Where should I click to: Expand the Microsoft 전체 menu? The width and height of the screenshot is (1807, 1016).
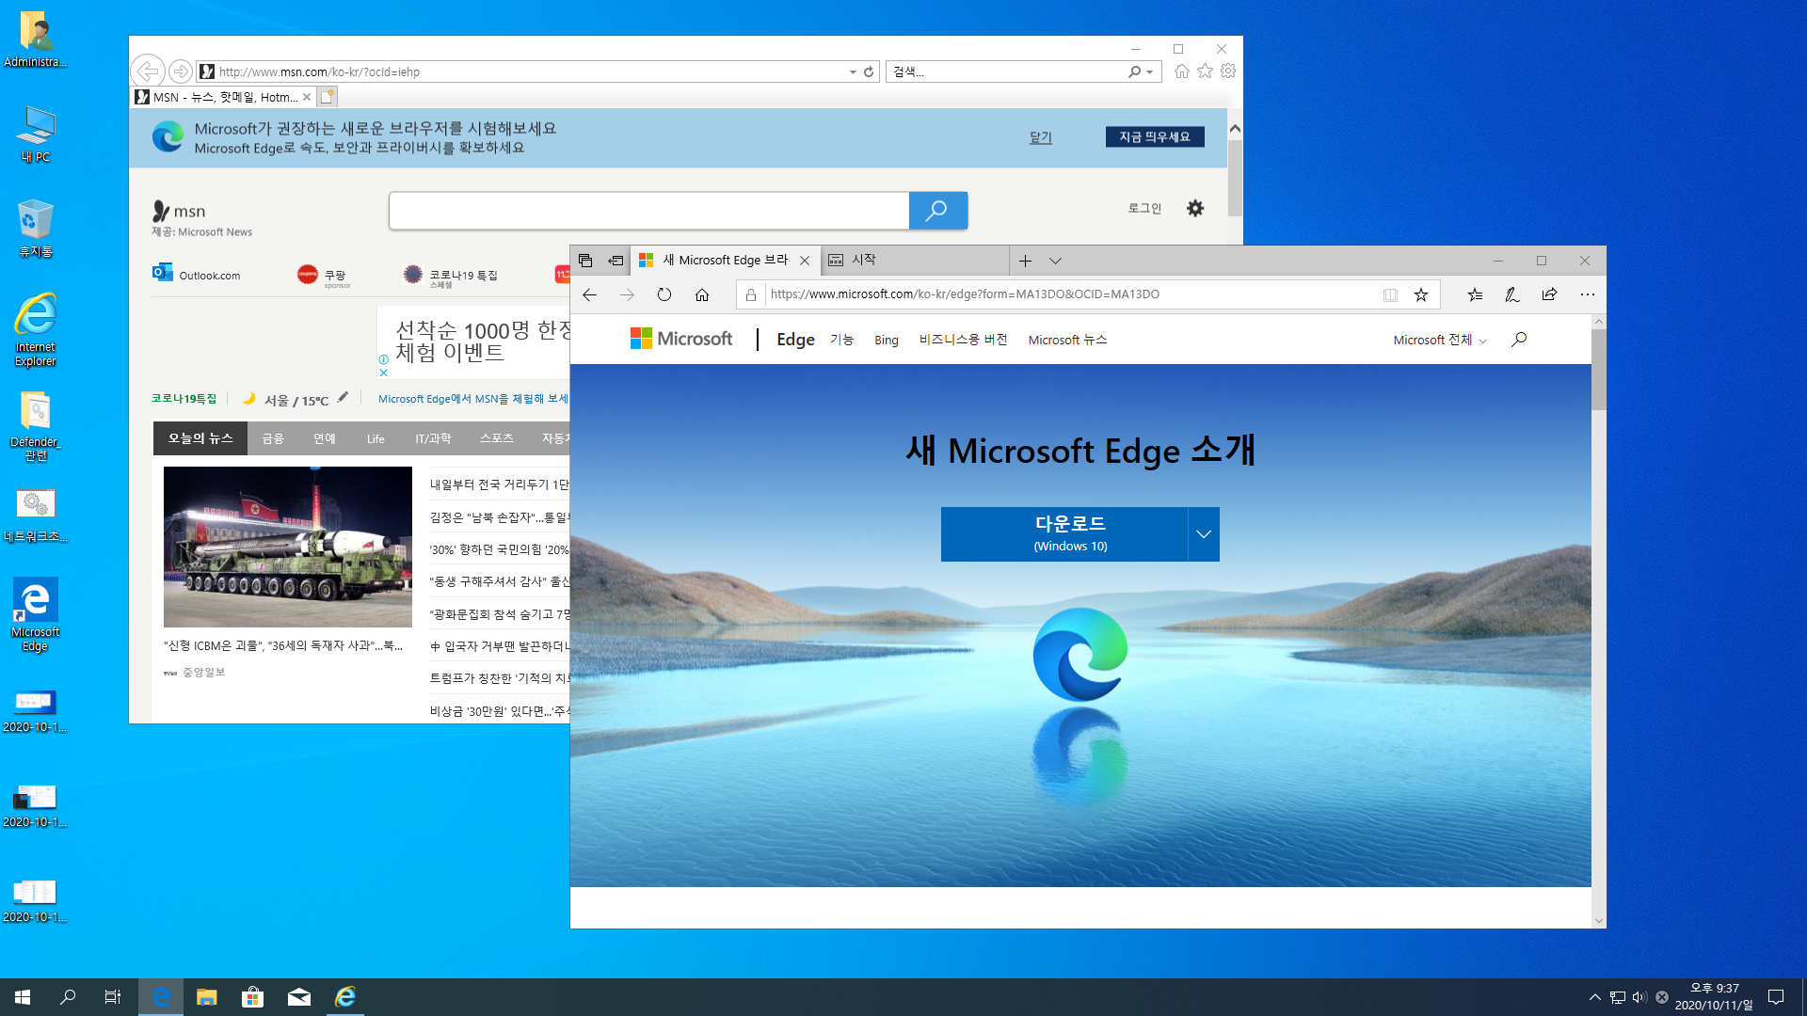1439,340
